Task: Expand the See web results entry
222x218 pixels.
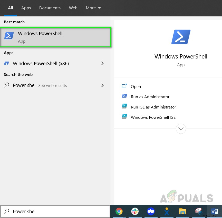Action: pos(102,85)
